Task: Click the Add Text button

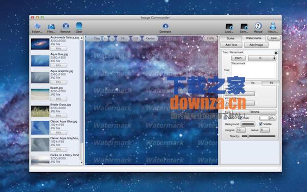Action: coord(231,45)
